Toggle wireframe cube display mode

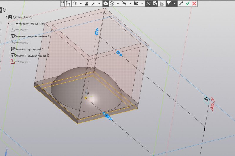[112, 4]
